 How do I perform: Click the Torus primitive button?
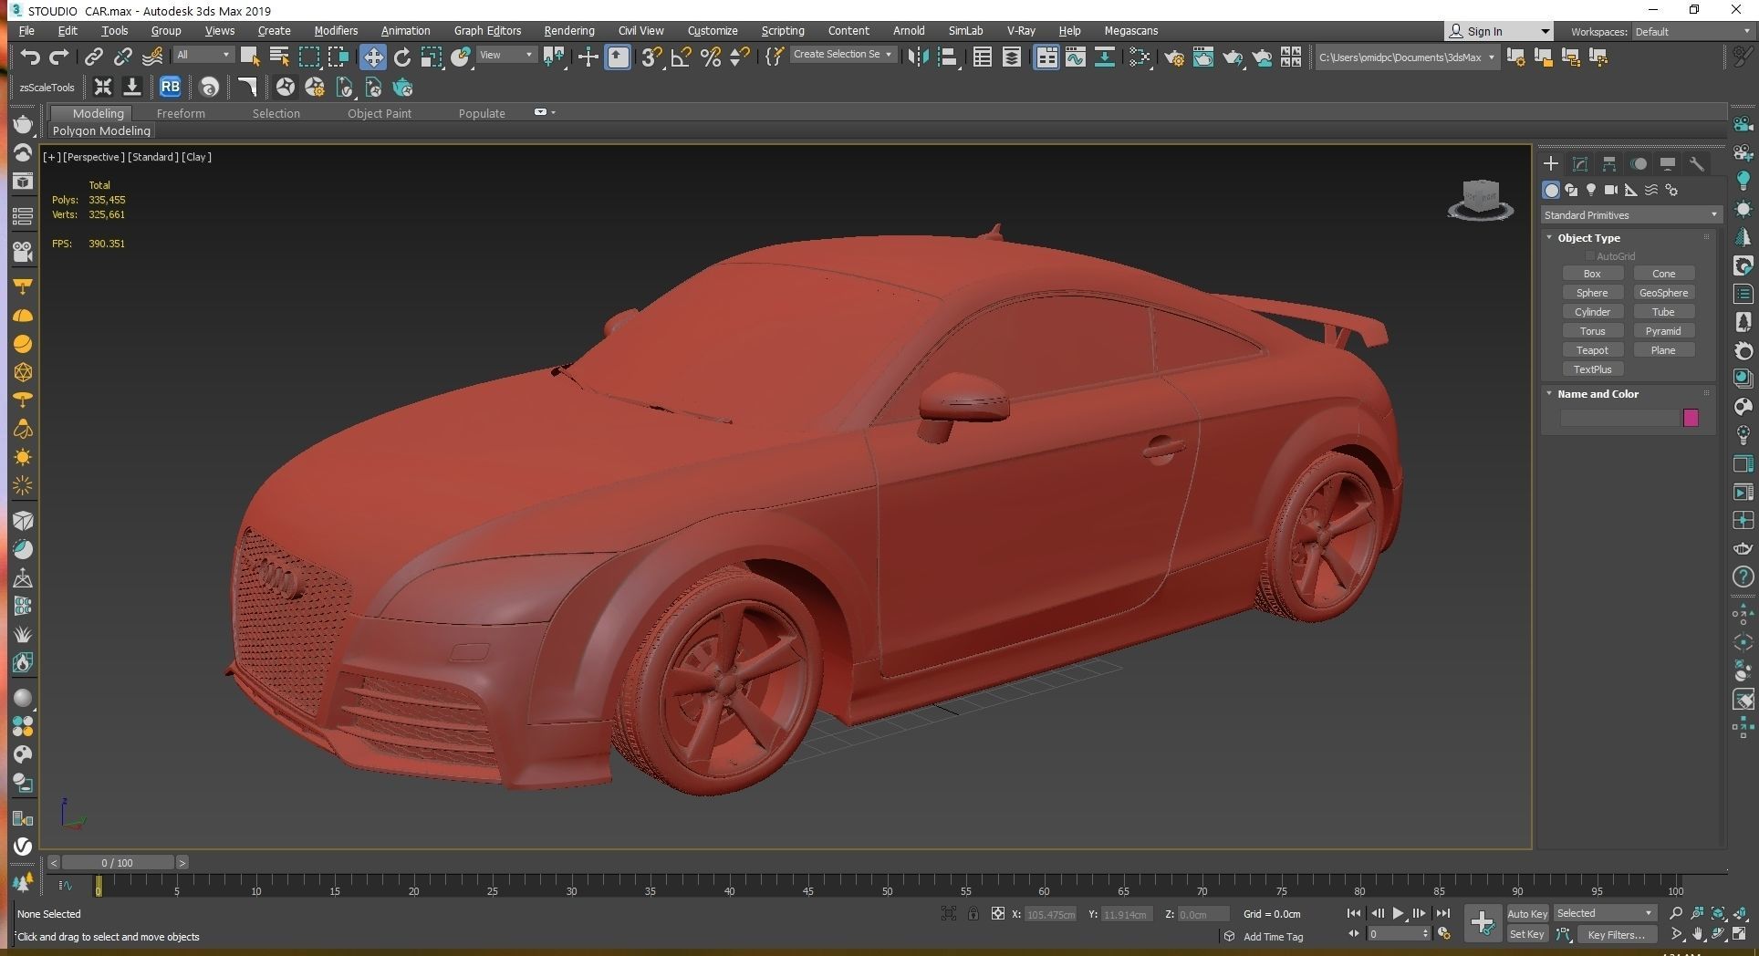click(1592, 331)
